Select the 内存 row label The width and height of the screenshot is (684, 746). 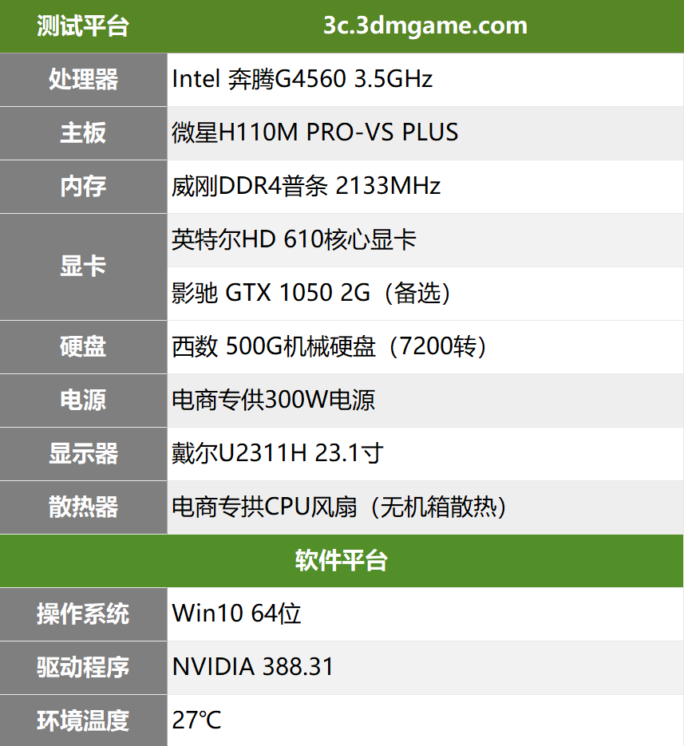(83, 187)
